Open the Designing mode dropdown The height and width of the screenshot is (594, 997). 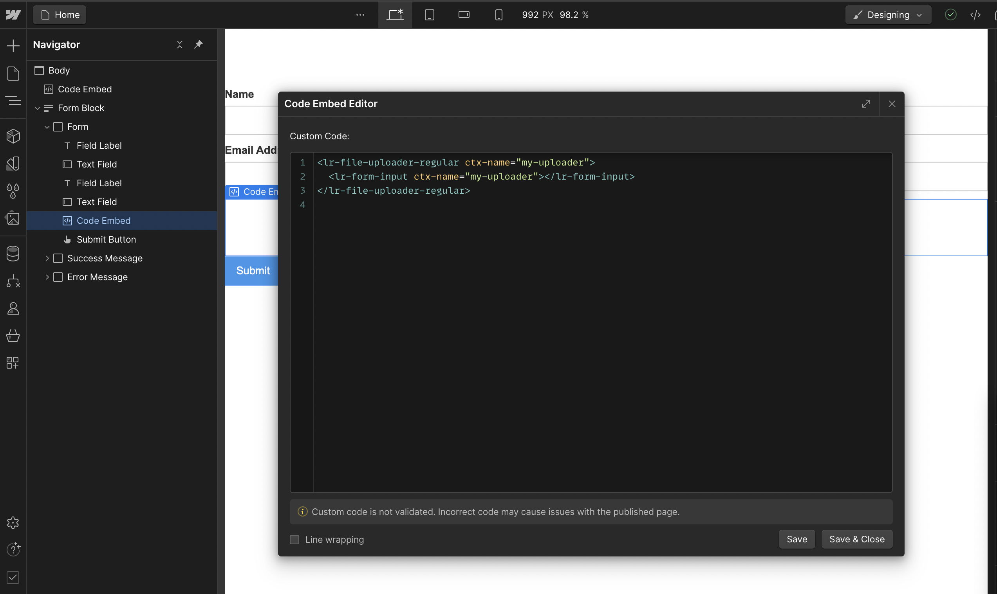[888, 14]
